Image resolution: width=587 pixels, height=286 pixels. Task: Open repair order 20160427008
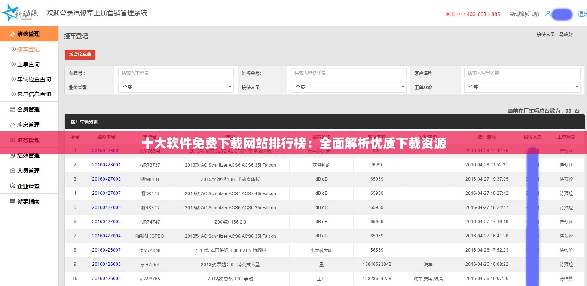pos(106,179)
